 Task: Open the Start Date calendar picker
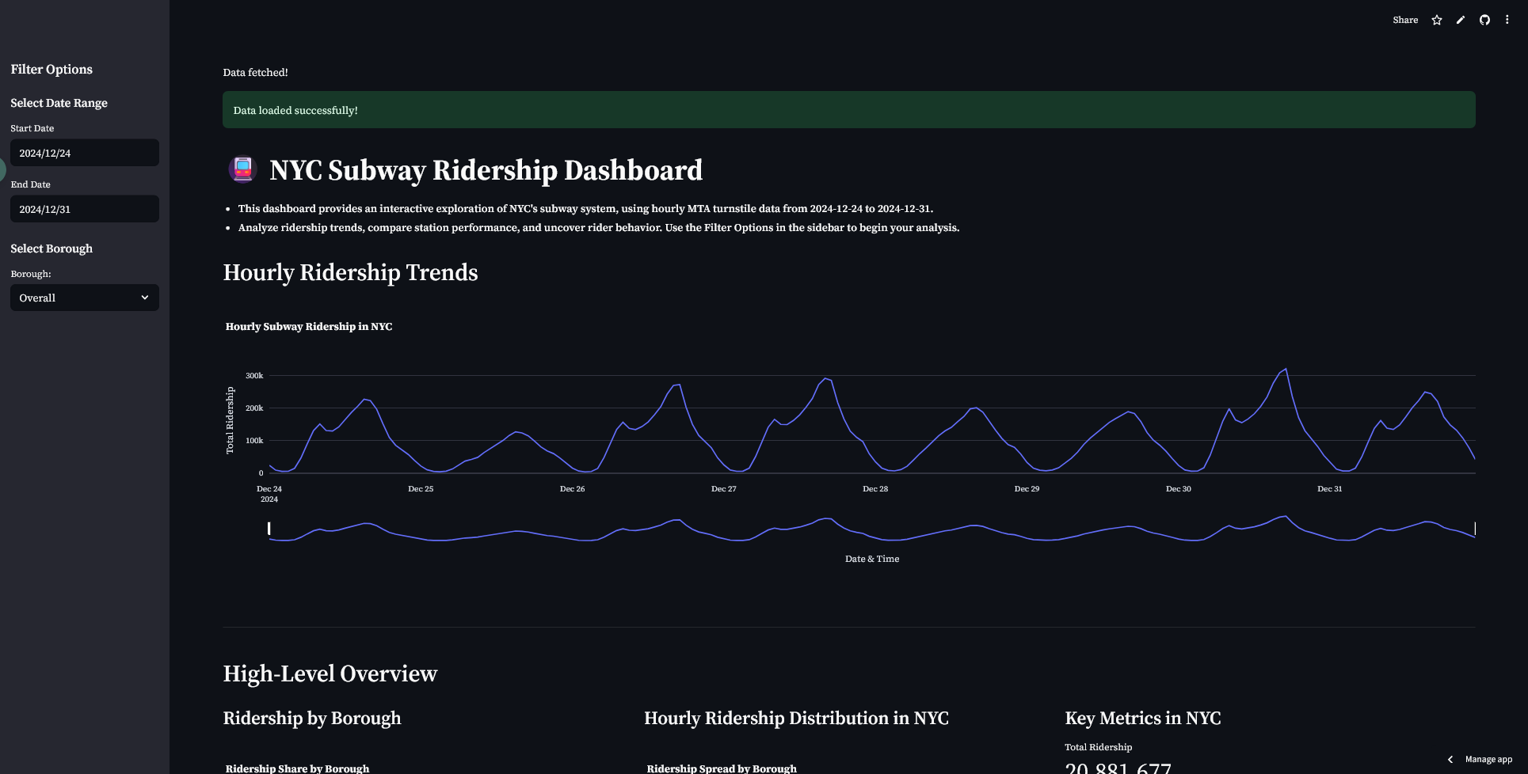click(84, 152)
